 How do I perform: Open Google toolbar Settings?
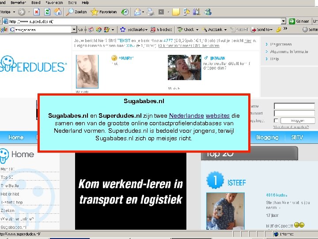click(x=310, y=30)
